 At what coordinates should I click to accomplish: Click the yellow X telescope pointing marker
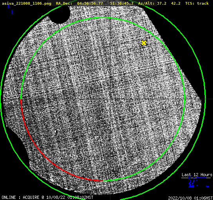point(144,43)
